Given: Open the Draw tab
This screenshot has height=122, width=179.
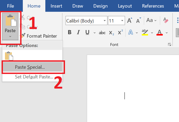Looking at the screenshot, I should (x=78, y=6).
